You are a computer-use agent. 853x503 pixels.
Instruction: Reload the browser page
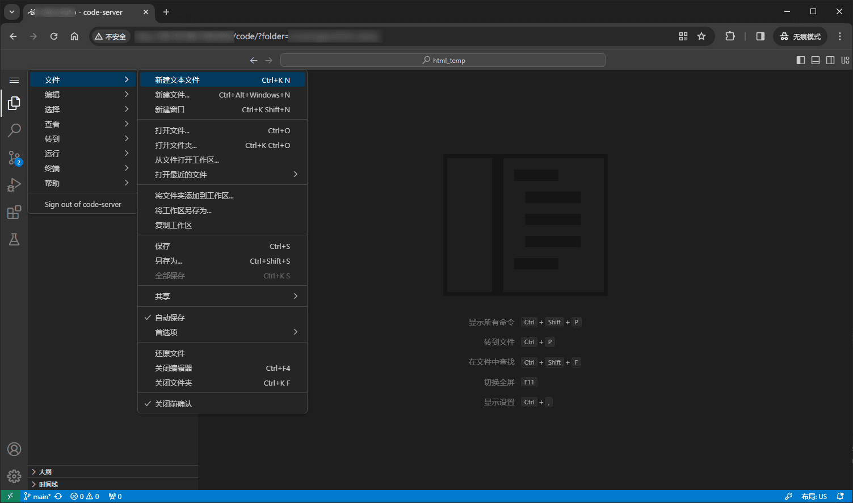54,36
